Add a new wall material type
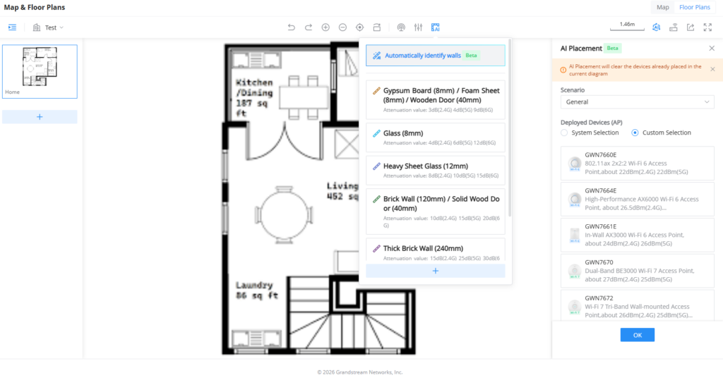723x380 pixels. click(435, 271)
